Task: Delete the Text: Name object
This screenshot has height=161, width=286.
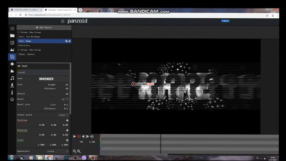Action: click(70, 41)
